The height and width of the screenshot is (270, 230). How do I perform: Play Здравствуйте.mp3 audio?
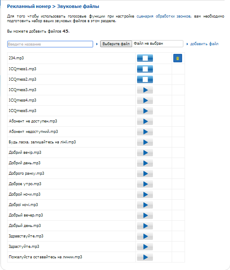(145, 236)
